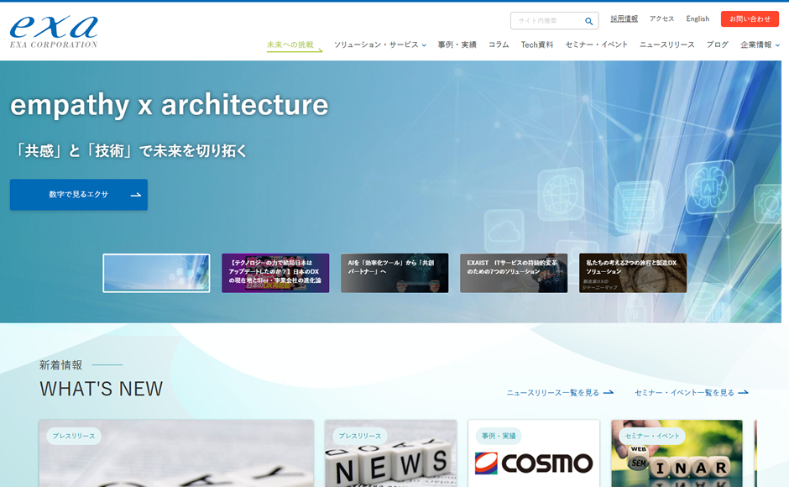Click the 事例・実績 tag on COSMO card

pyautogui.click(x=498, y=436)
